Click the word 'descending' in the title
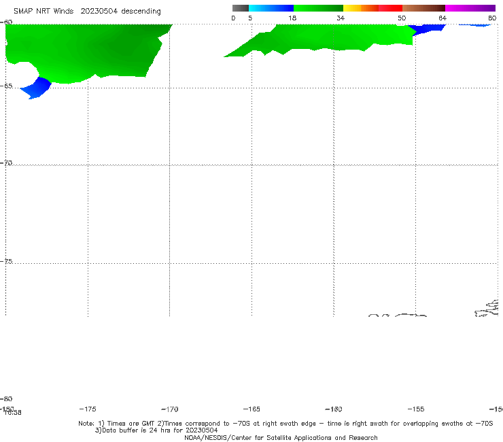503x442 pixels. (141, 12)
